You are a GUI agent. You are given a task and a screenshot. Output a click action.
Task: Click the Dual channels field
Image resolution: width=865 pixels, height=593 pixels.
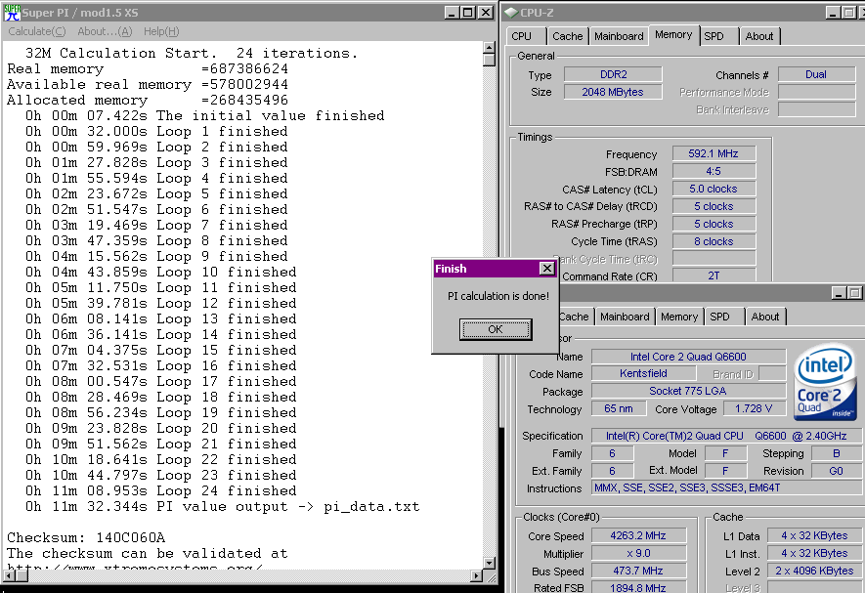click(816, 74)
